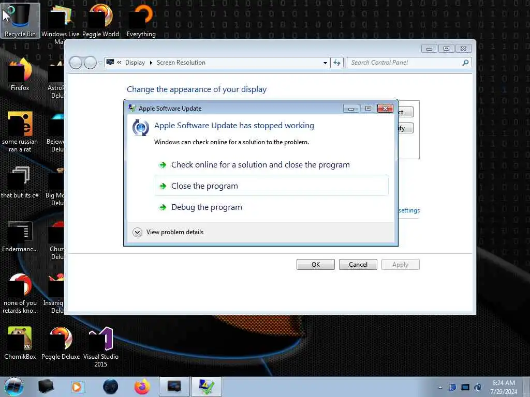Maximize the Screen Resolution window

[446, 49]
